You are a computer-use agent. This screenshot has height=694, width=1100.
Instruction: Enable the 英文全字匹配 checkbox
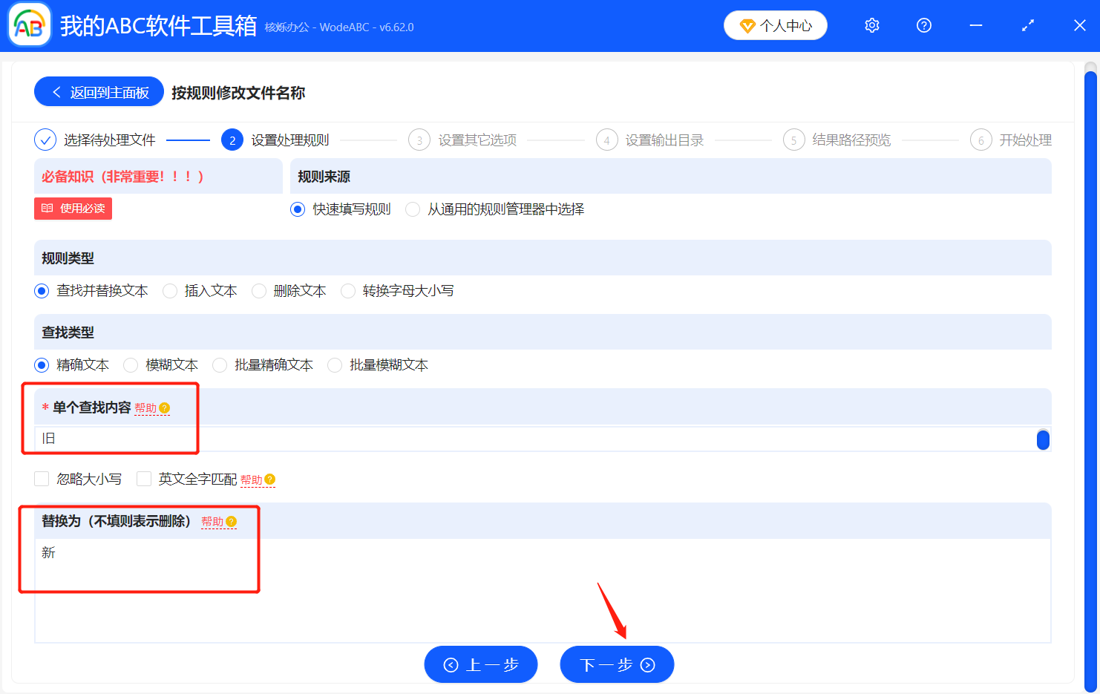pos(144,478)
